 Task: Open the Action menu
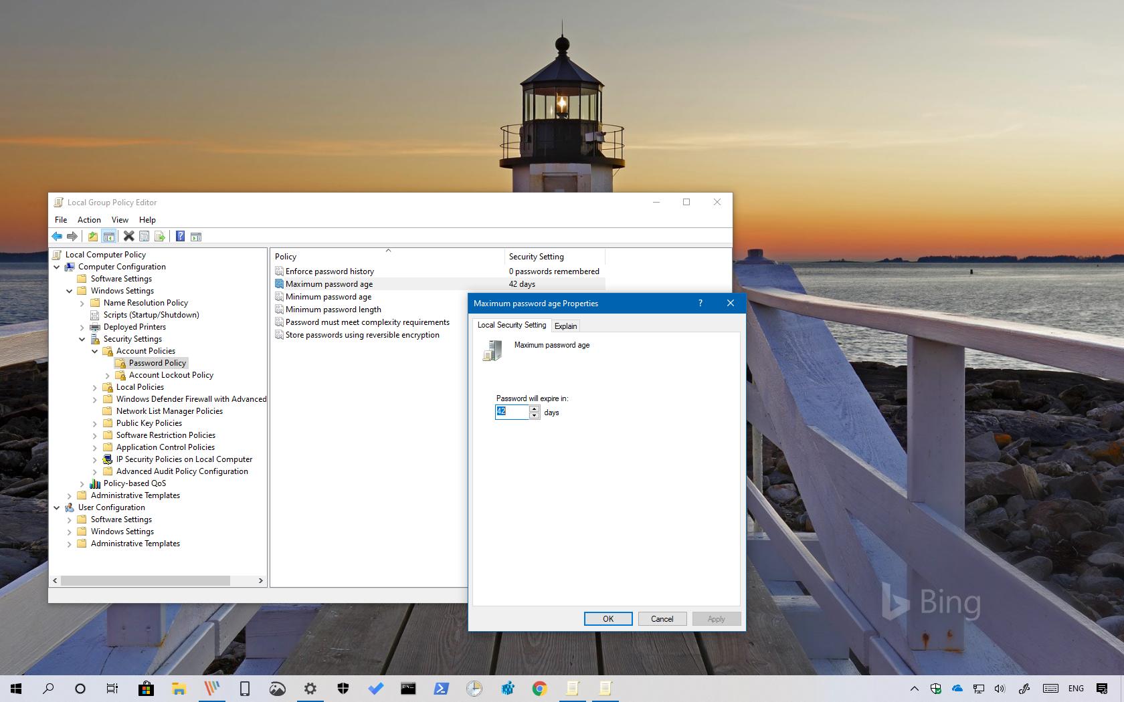89,219
